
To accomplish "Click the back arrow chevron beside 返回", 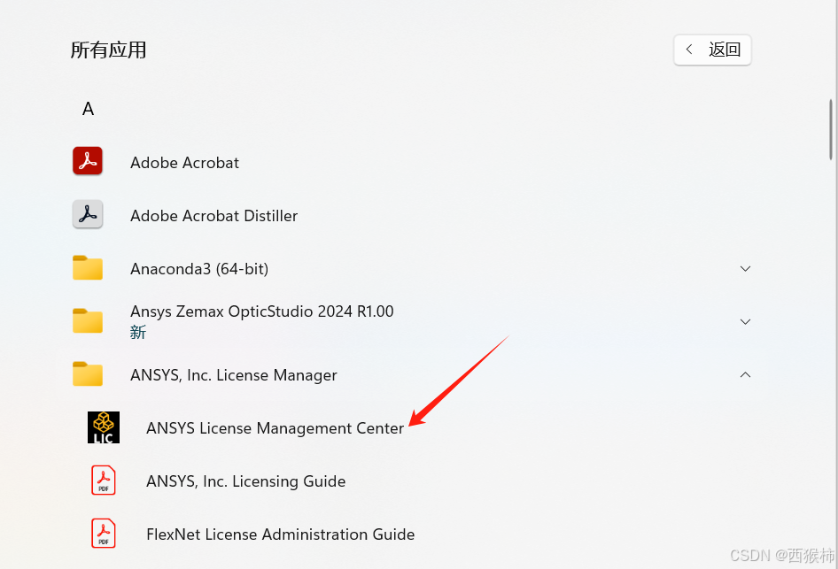I will 689,50.
